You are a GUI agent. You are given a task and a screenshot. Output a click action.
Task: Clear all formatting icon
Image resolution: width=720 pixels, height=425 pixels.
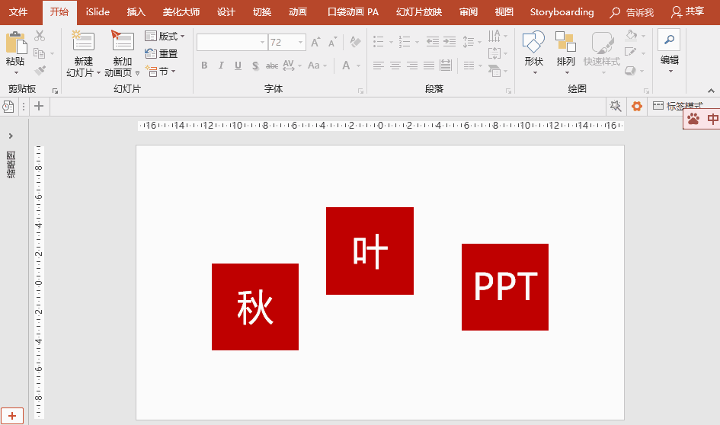[355, 42]
